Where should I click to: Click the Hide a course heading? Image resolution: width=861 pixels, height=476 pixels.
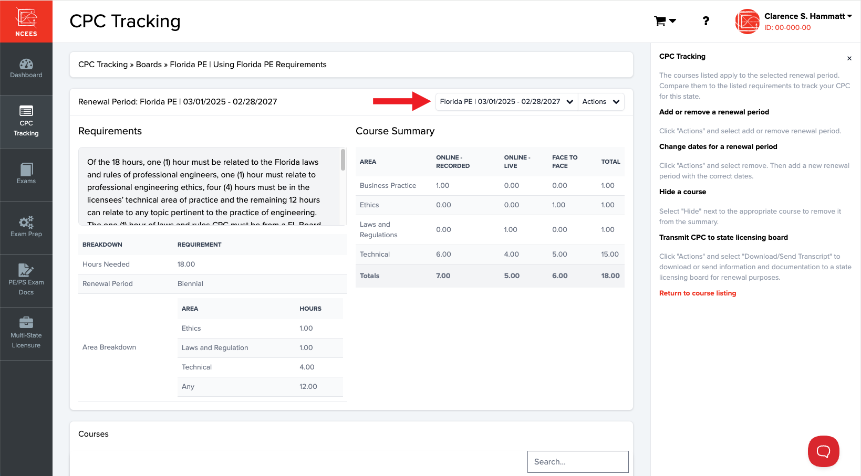click(x=682, y=192)
